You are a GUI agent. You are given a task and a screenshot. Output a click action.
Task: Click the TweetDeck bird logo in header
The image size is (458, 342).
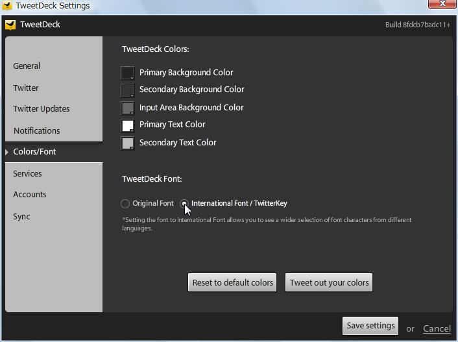click(x=10, y=25)
